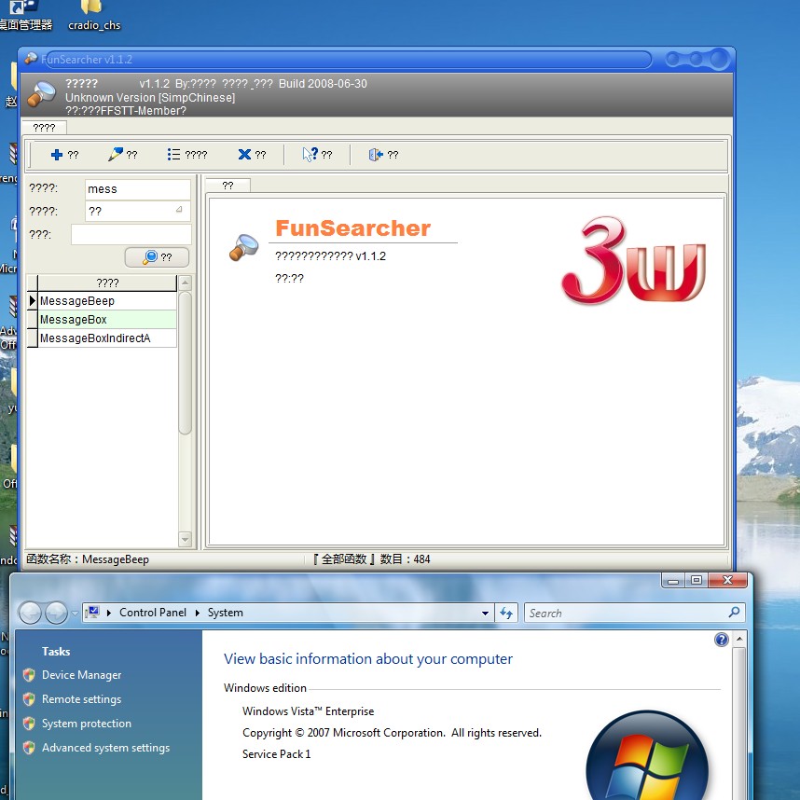Image resolution: width=800 pixels, height=800 pixels.
Task: Click the magnifier icon beside FunSearcher heading
Action: click(244, 247)
